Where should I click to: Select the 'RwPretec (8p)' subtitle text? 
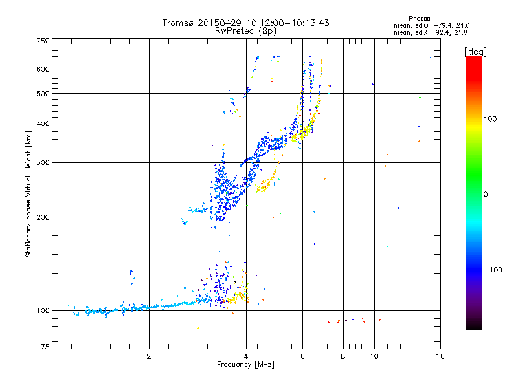coord(245,31)
